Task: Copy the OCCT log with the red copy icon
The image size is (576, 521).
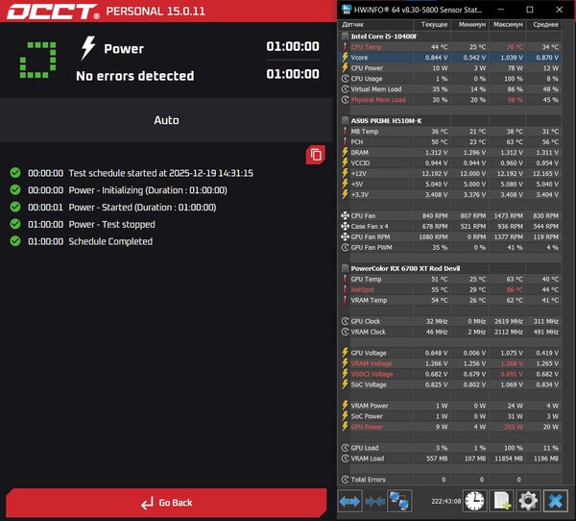Action: (x=316, y=155)
